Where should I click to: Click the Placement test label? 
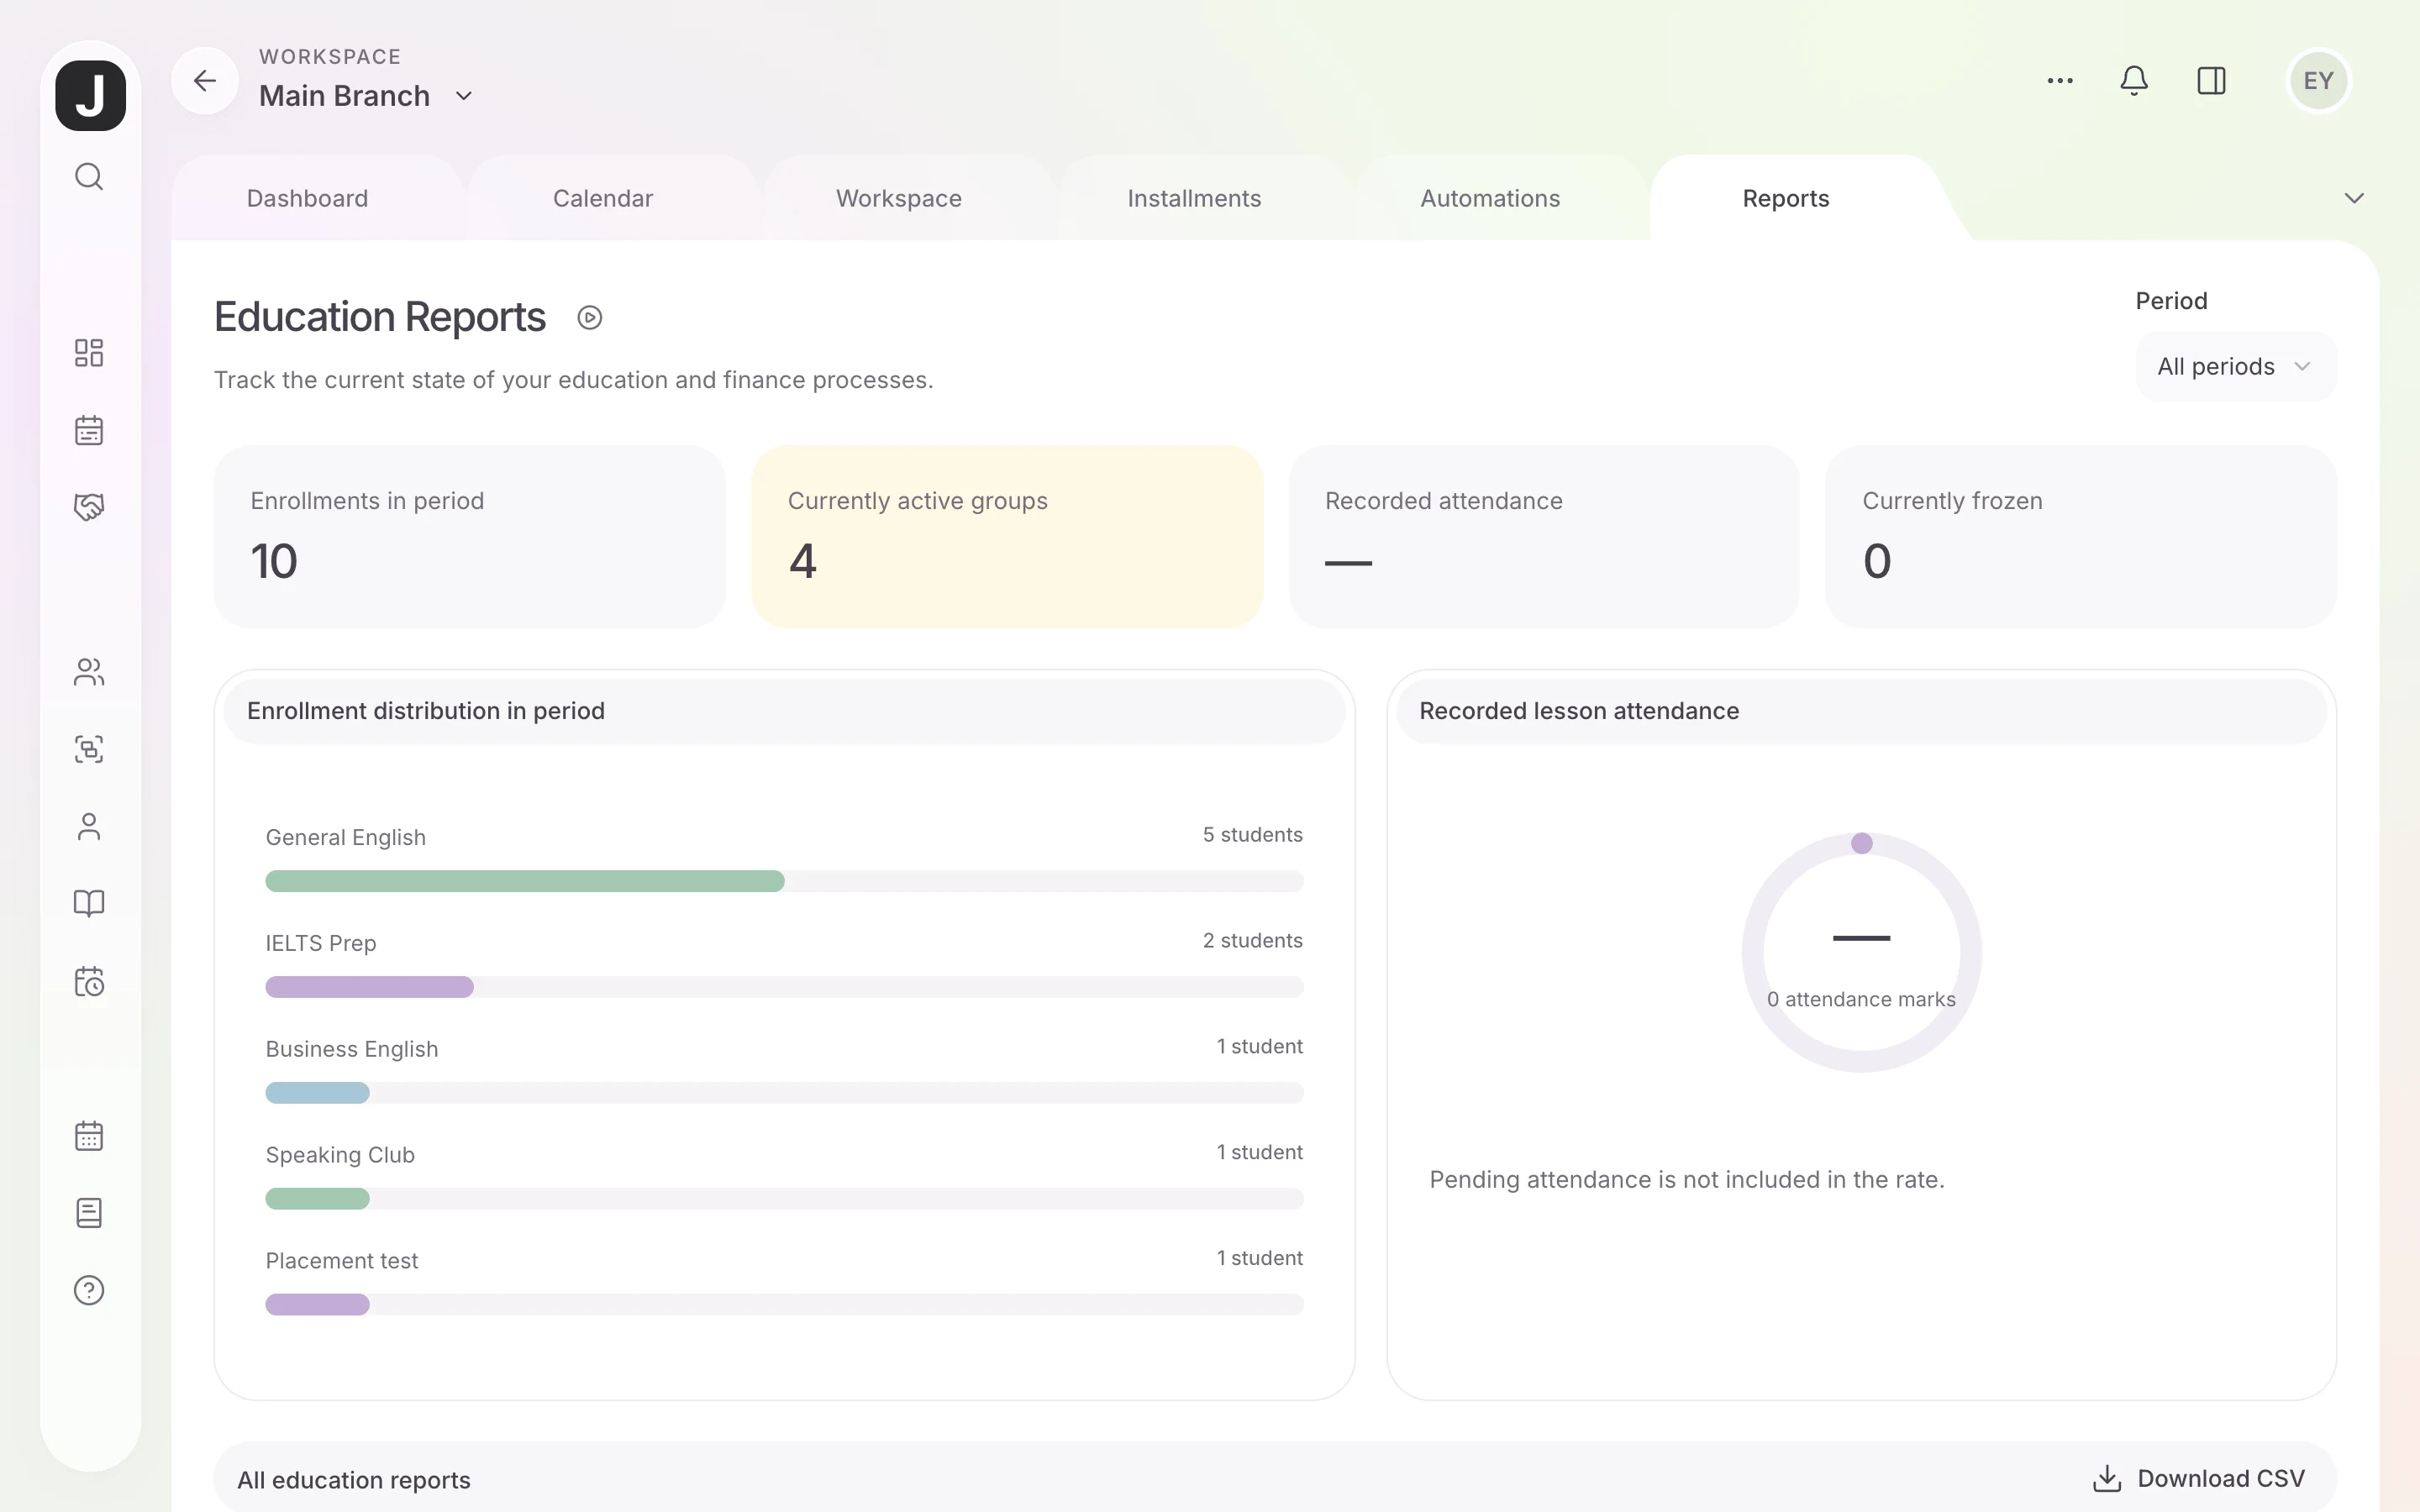pyautogui.click(x=342, y=1261)
